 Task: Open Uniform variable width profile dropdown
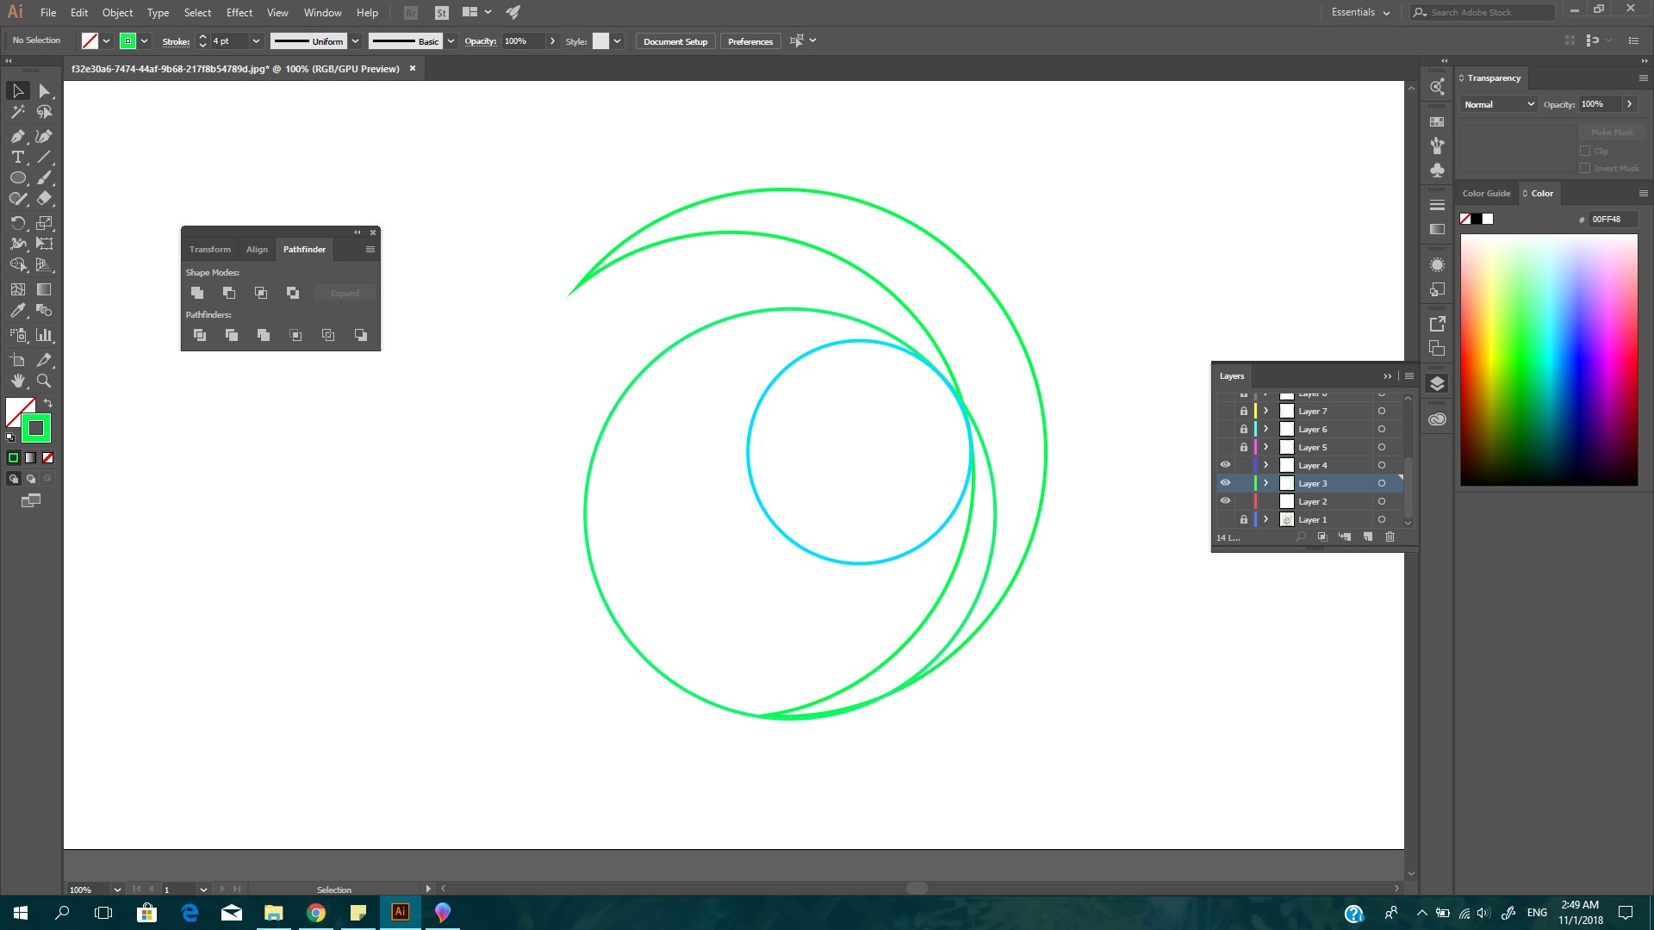354,41
